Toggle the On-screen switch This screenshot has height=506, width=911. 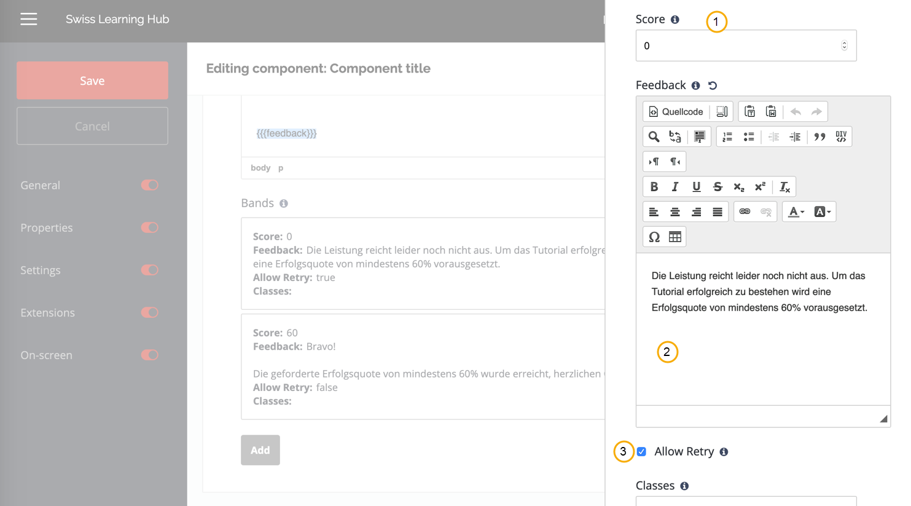tap(149, 355)
